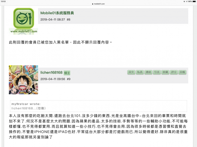This screenshot has width=197, height=147.
Task: Click the 樓主 badge label
Action: 67,73
